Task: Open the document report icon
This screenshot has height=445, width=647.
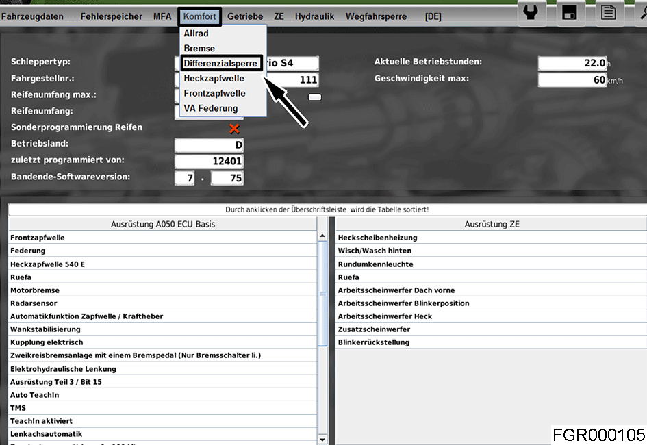Action: (x=607, y=12)
